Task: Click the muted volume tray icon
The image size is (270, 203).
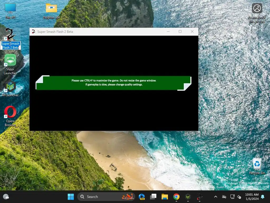Action: pyautogui.click(x=239, y=197)
